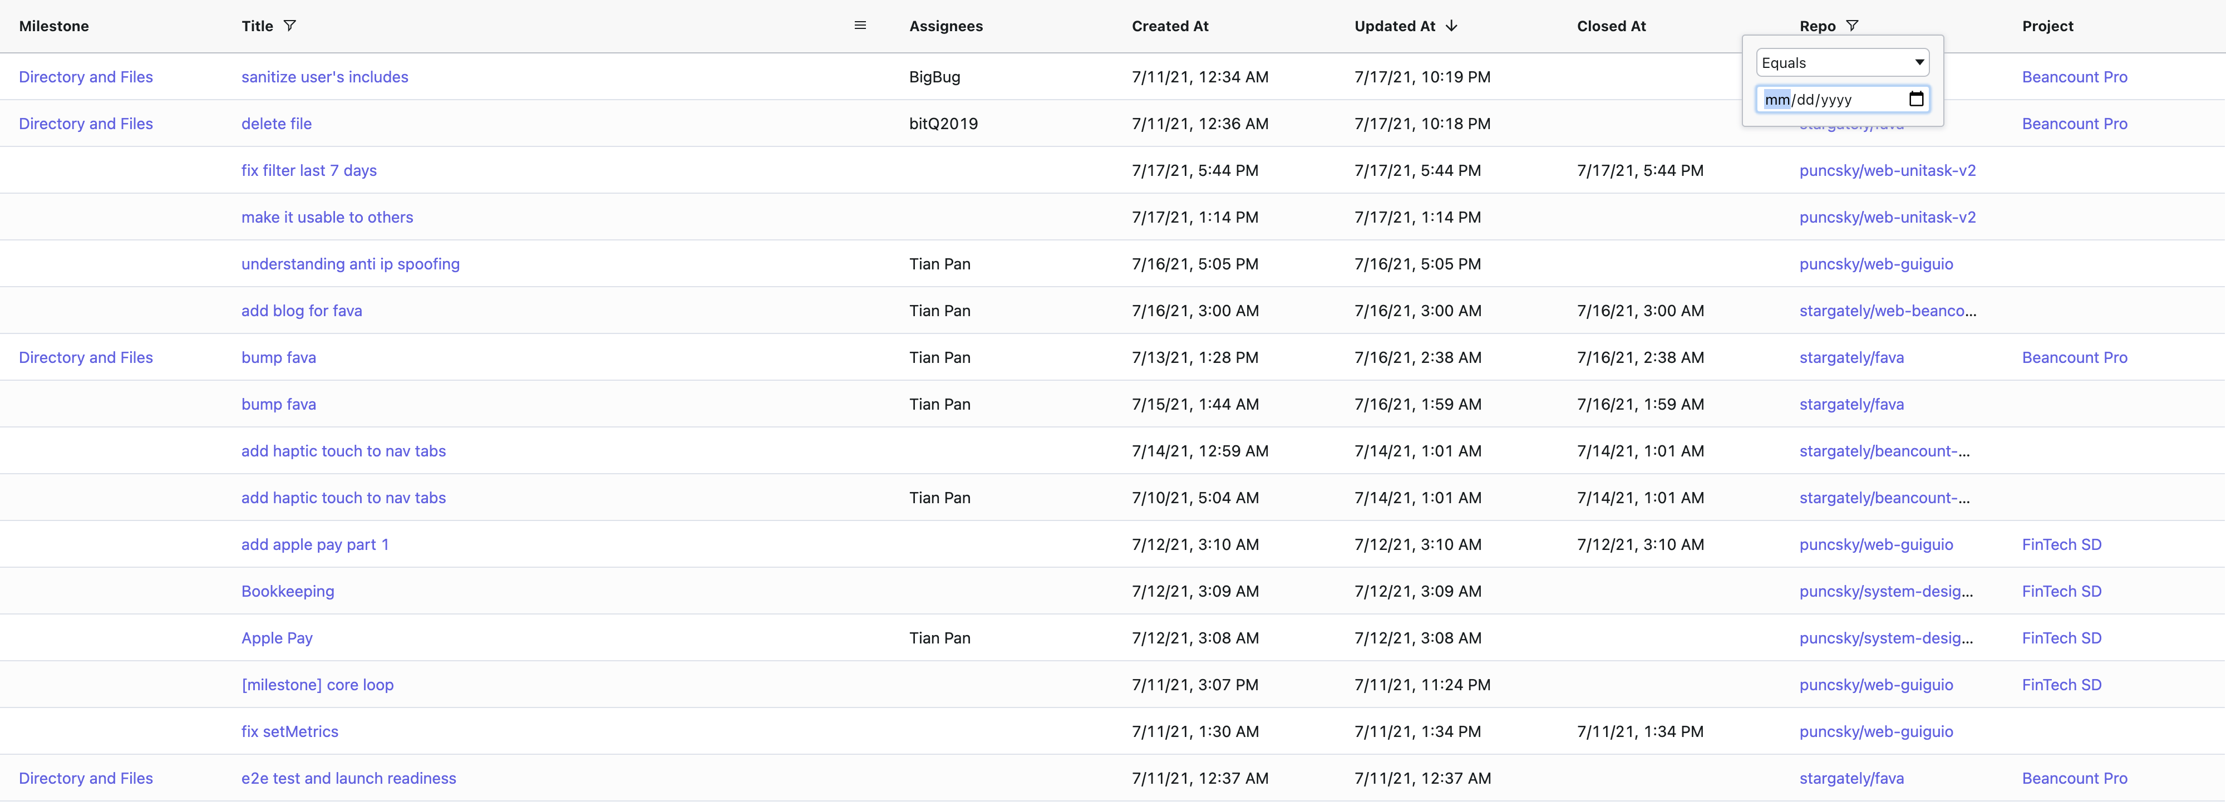Click the Project column header
Image resolution: width=2226 pixels, height=806 pixels.
pyautogui.click(x=2047, y=26)
